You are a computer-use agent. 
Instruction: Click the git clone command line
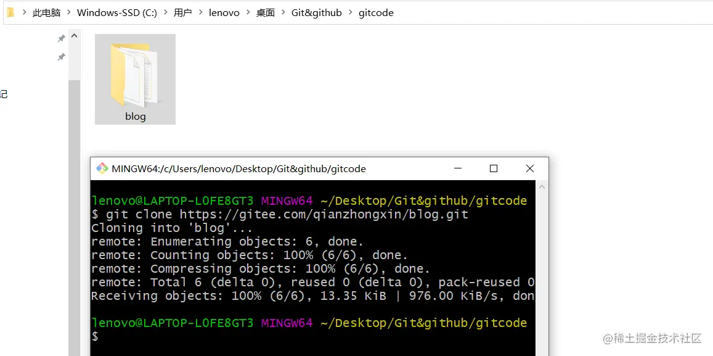[x=280, y=214]
